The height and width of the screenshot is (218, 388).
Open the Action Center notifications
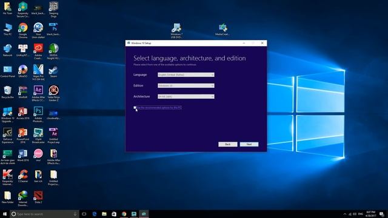point(382,214)
